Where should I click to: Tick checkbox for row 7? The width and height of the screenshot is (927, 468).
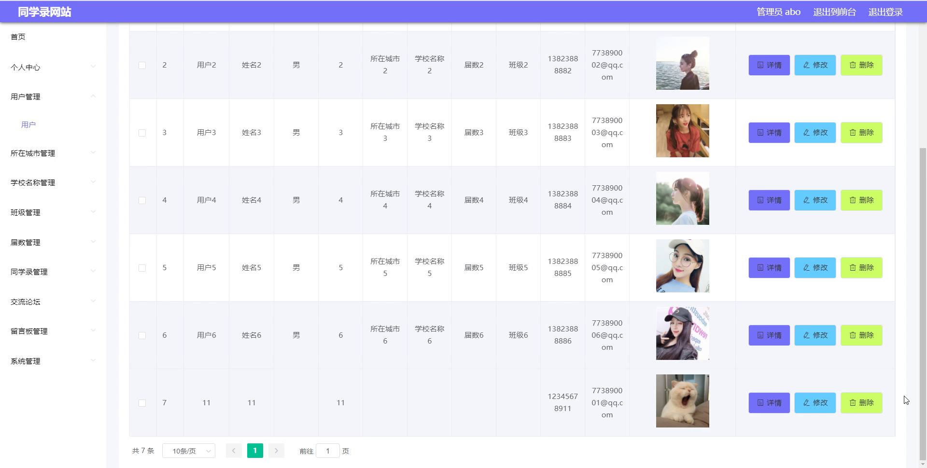(142, 403)
